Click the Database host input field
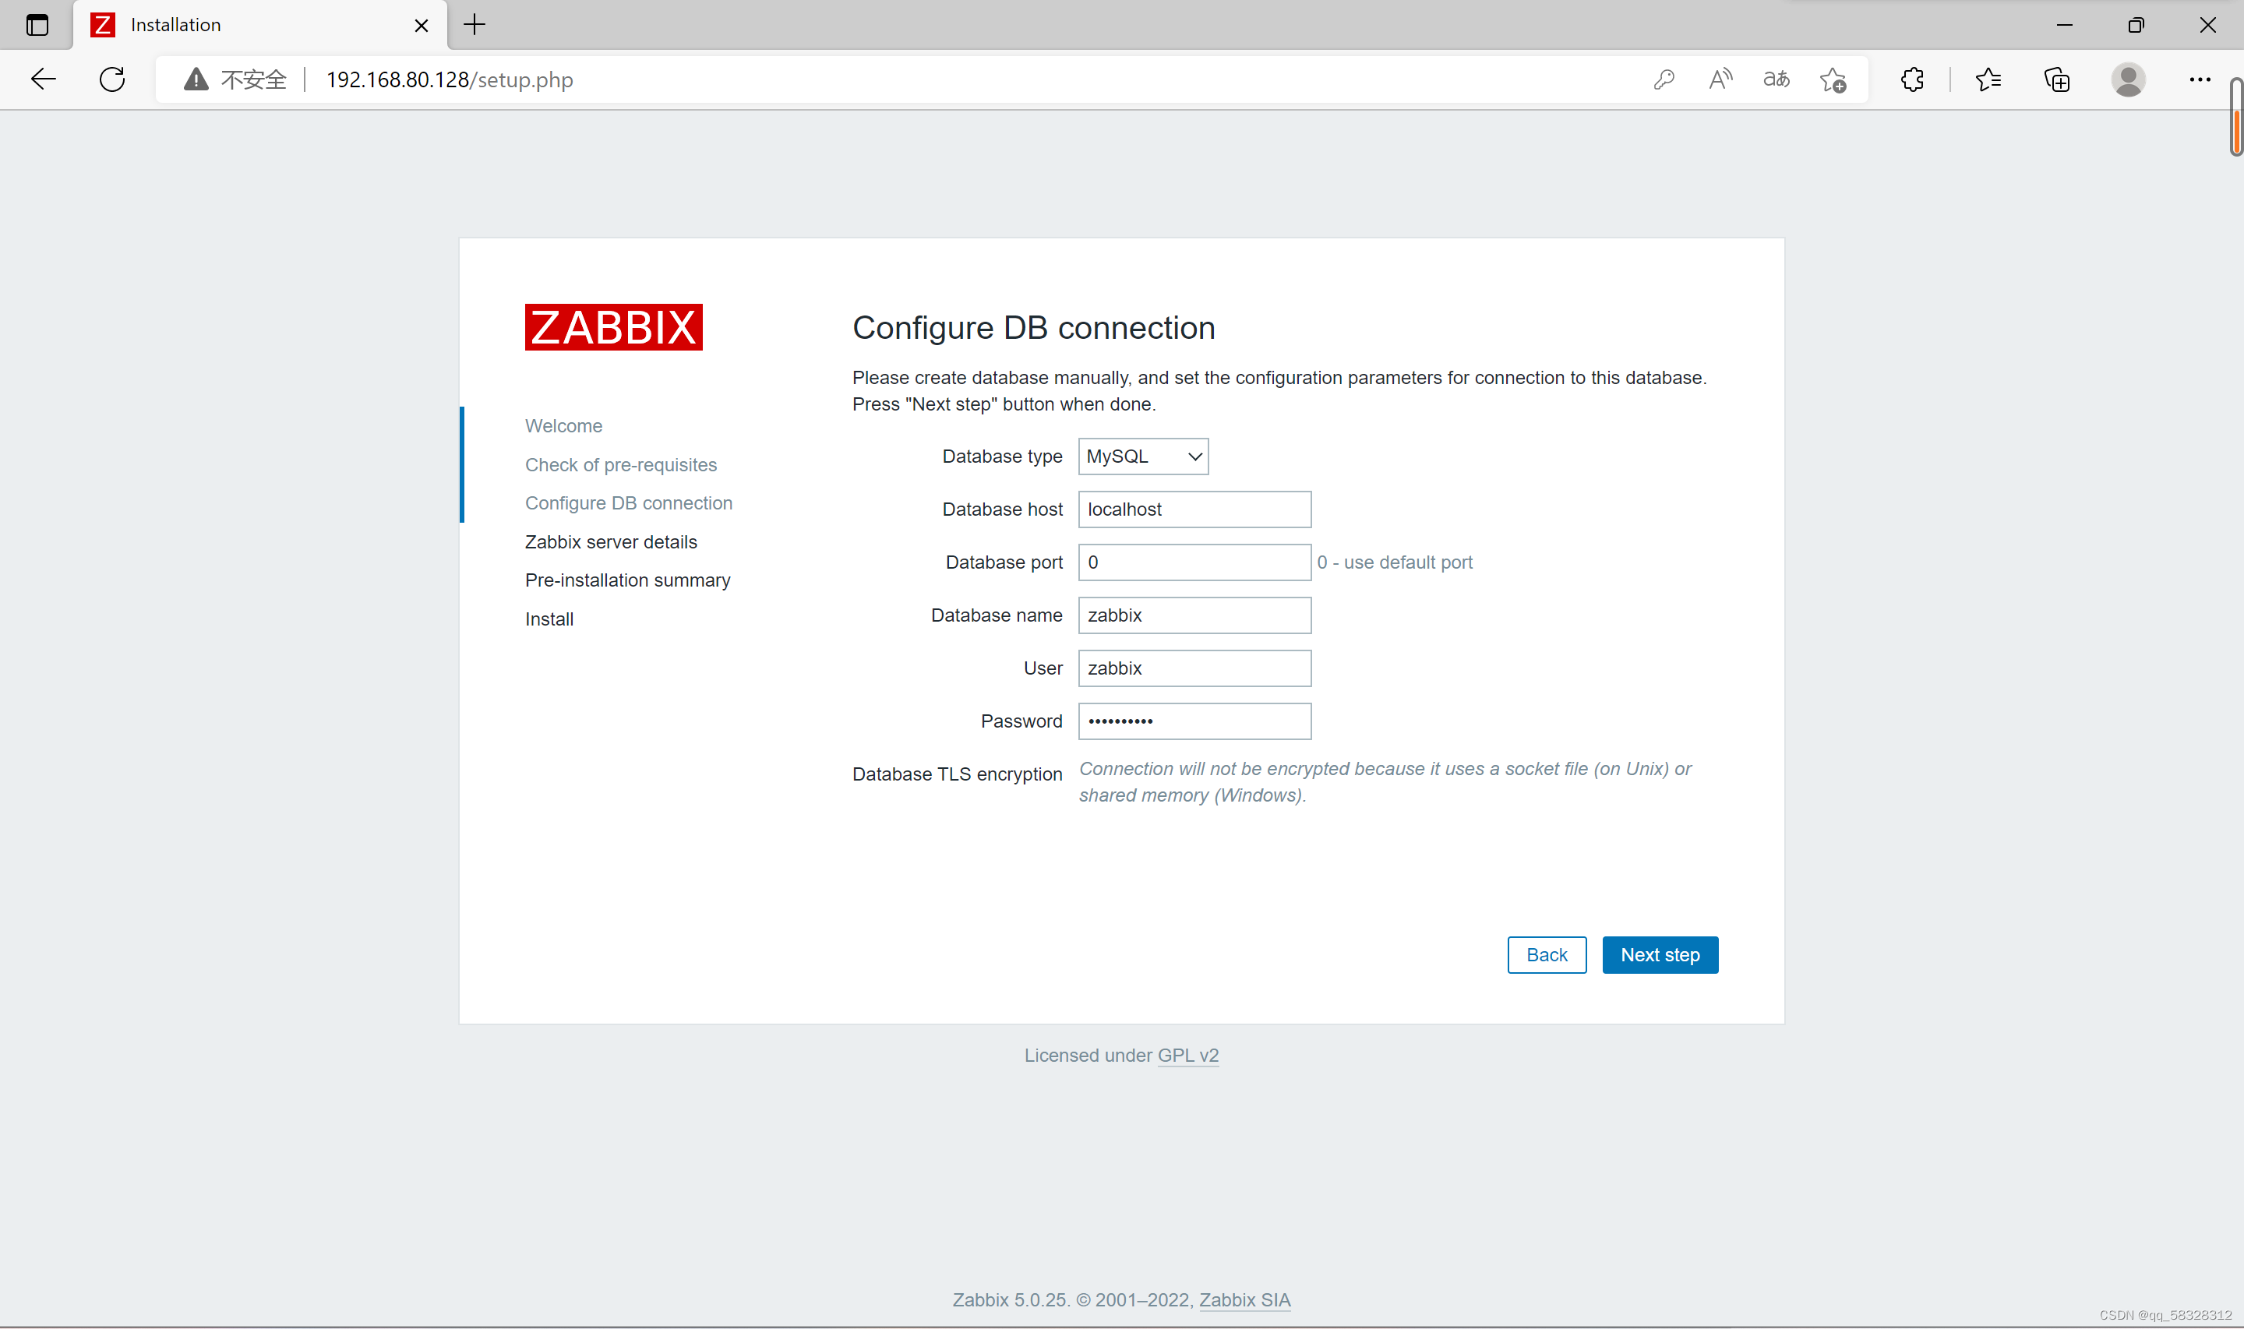This screenshot has width=2244, height=1329. coord(1194,509)
